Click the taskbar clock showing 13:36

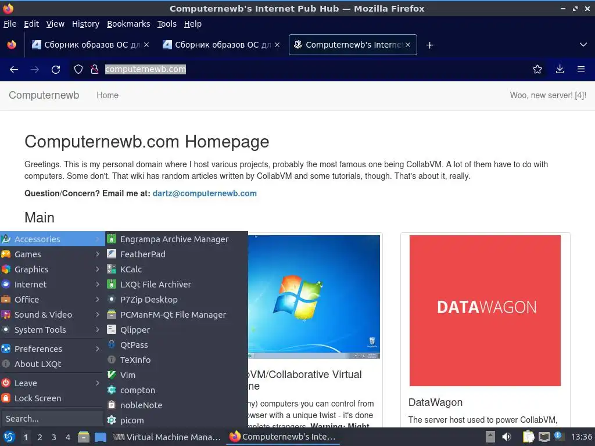(x=581, y=437)
